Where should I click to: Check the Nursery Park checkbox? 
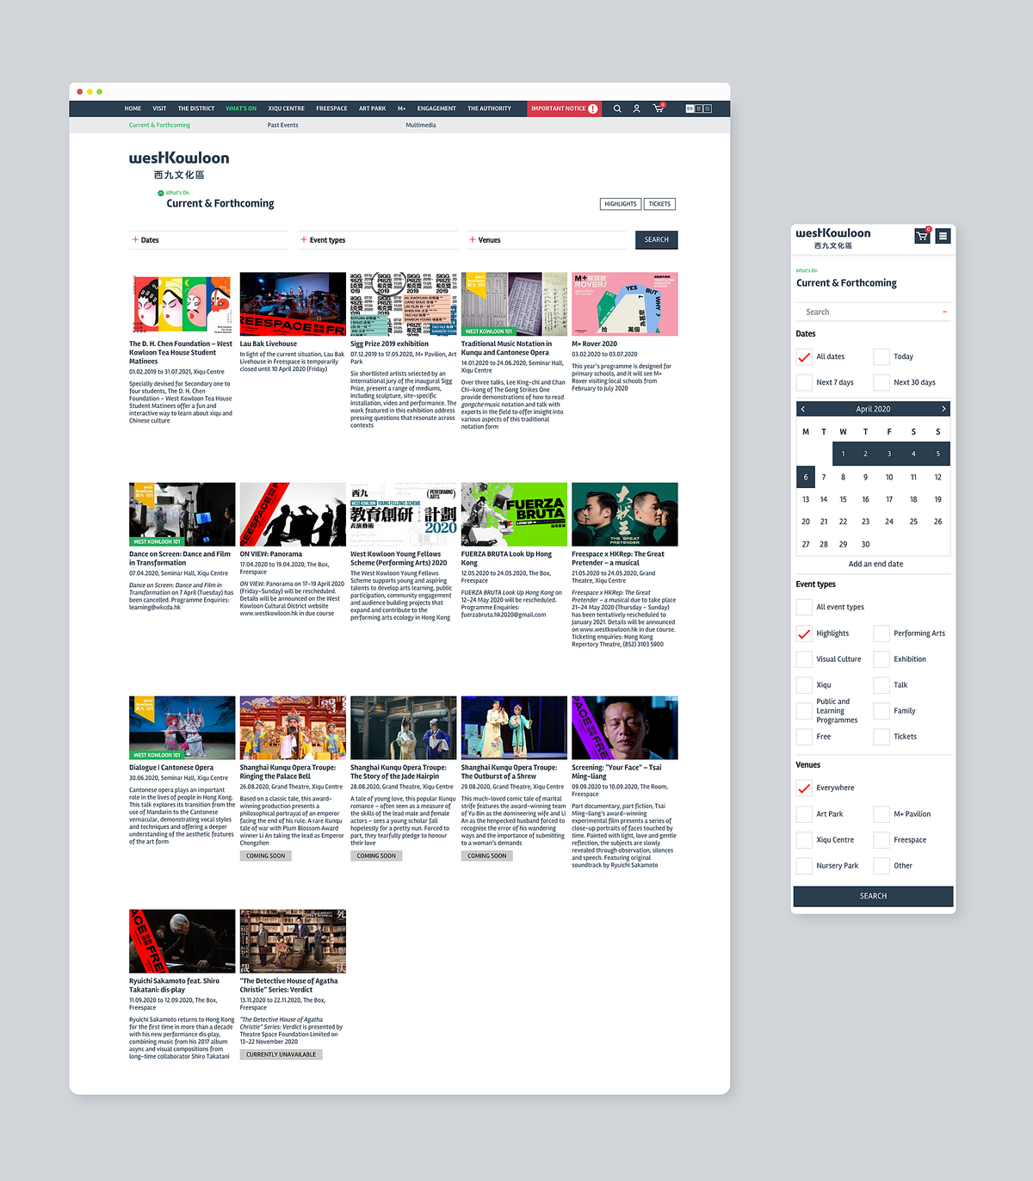click(804, 866)
